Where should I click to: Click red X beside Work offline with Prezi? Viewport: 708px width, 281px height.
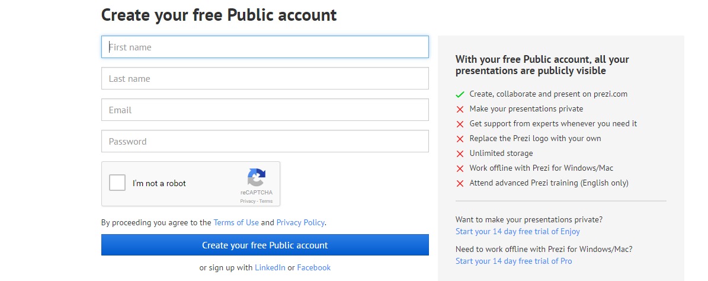460,168
